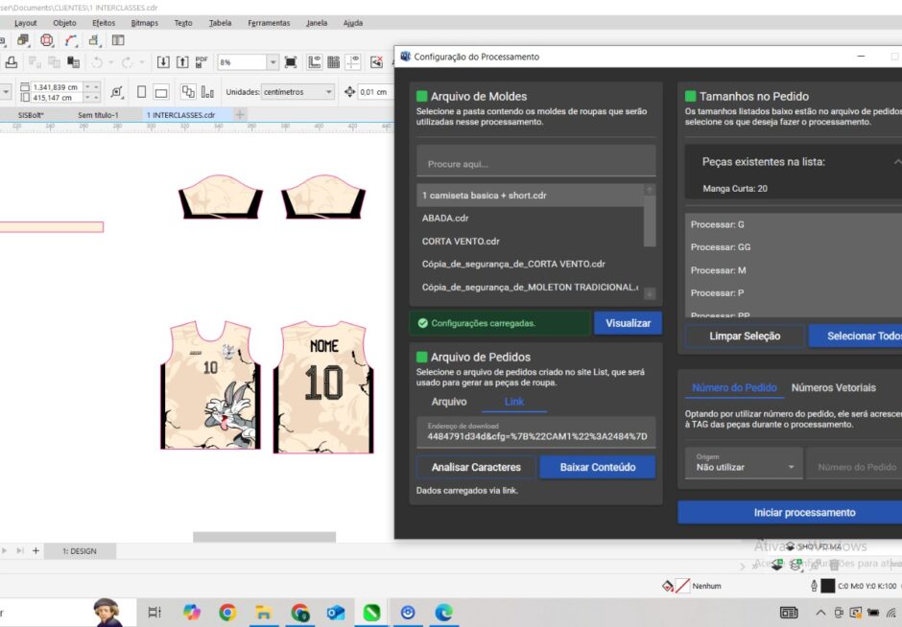The image size is (902, 627).
Task: Select 1 camiseta basica + short.cdr
Action: (530, 196)
